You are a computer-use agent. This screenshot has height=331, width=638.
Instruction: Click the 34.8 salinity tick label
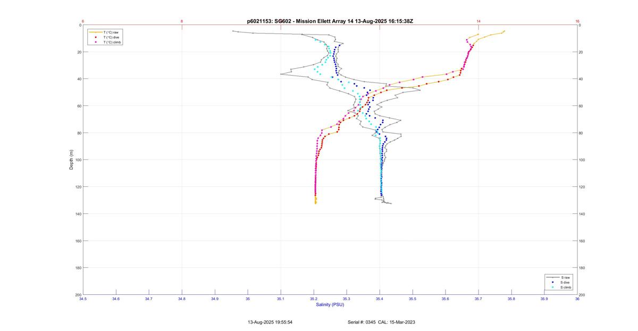pos(182,299)
